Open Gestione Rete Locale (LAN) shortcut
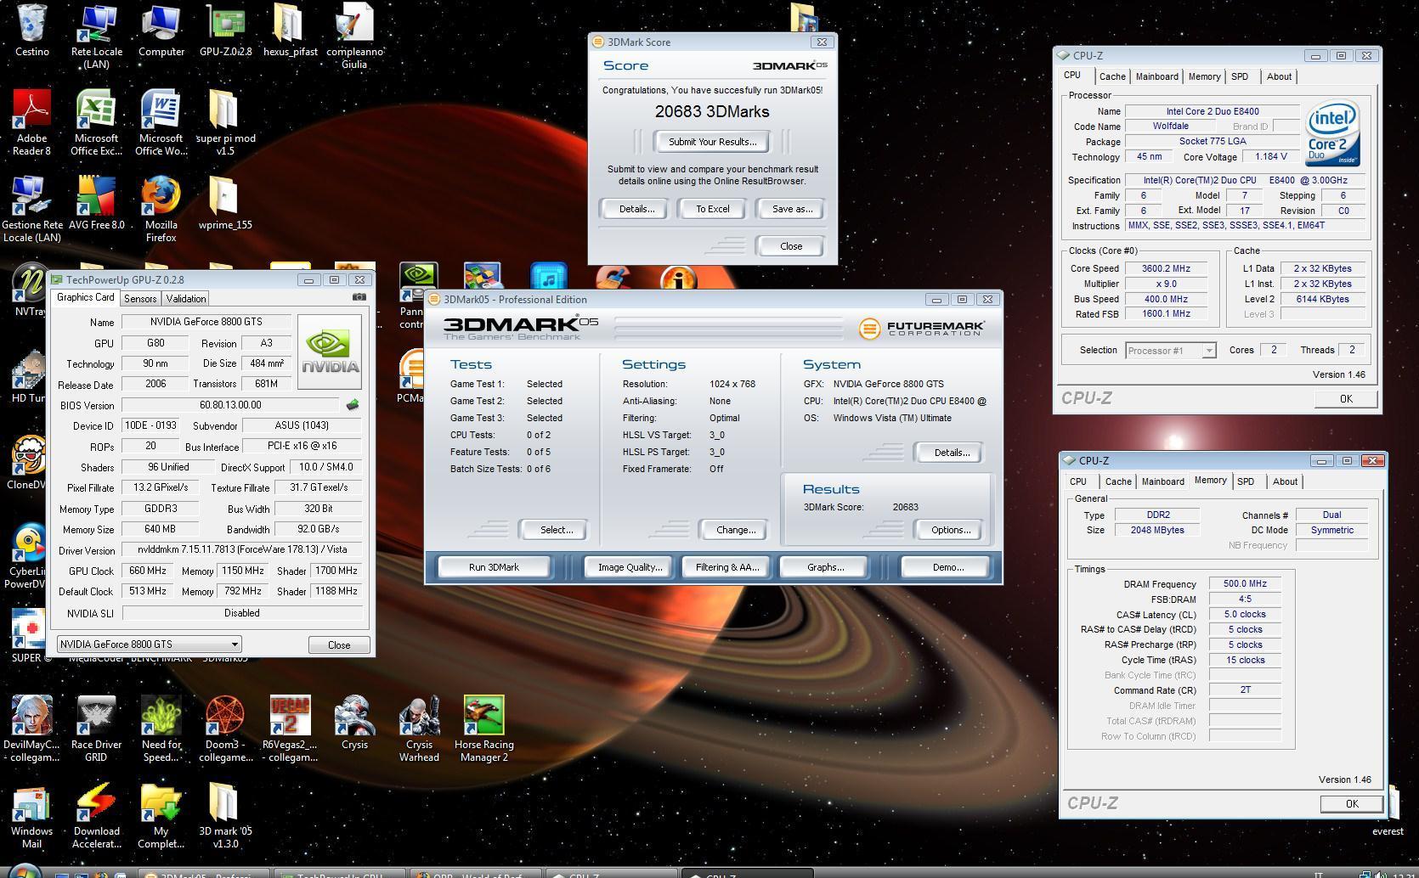Image resolution: width=1419 pixels, height=878 pixels. 31,209
